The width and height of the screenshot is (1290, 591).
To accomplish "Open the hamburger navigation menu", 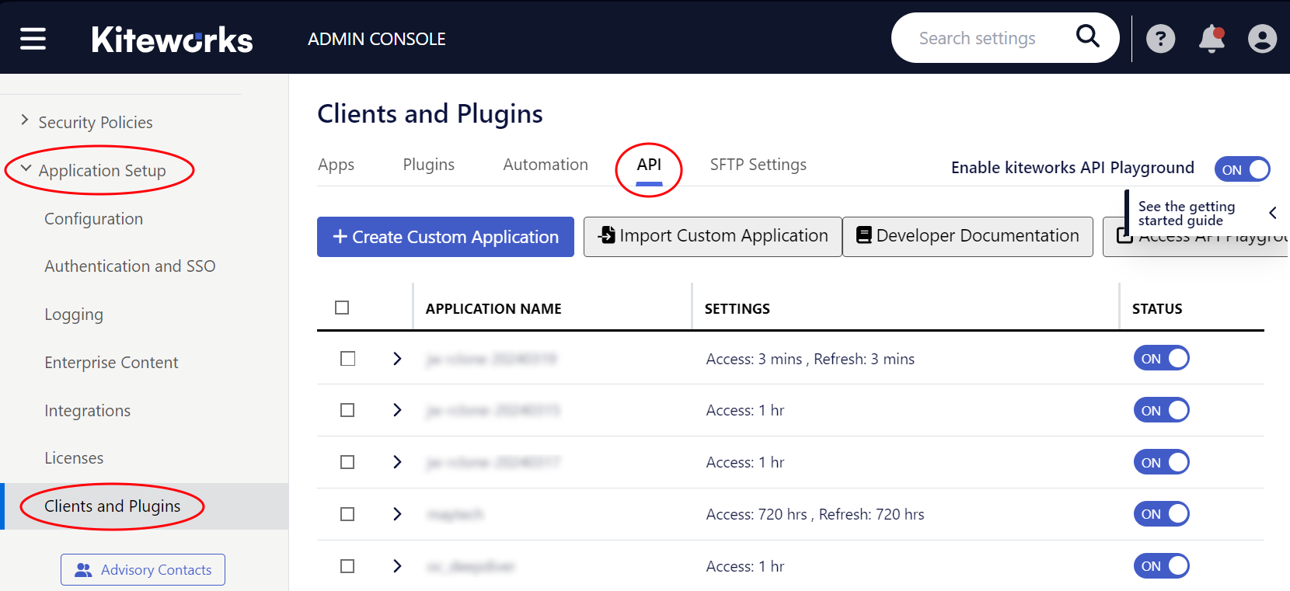I will 33,38.
